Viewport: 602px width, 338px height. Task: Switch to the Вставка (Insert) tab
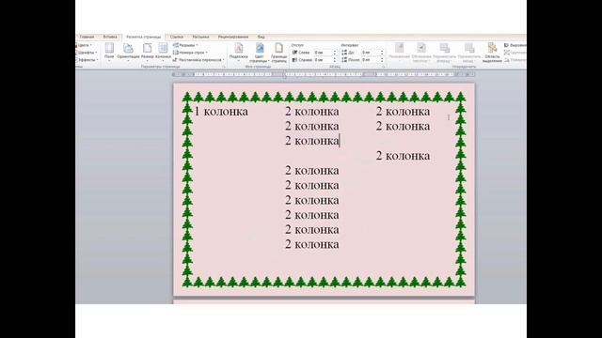(110, 37)
